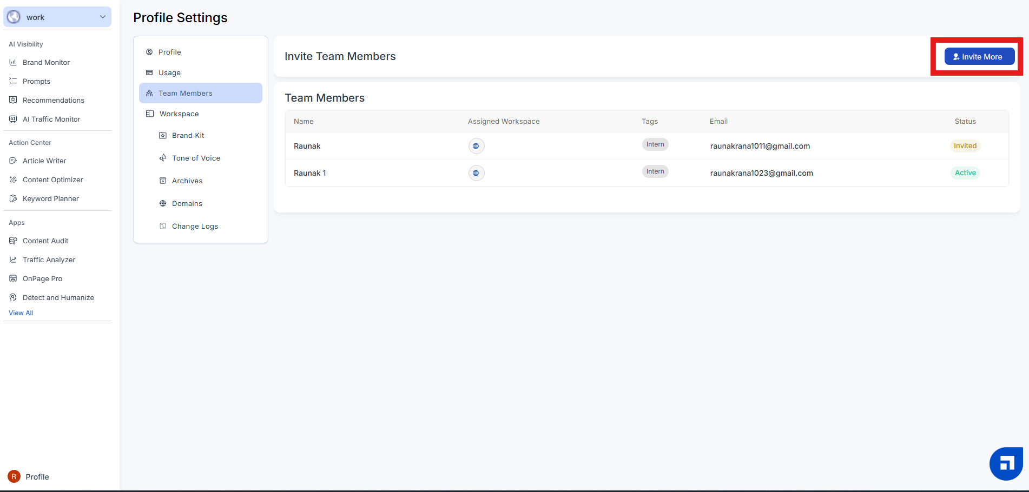Click the Article Writer icon
This screenshot has width=1029, height=492.
point(13,161)
